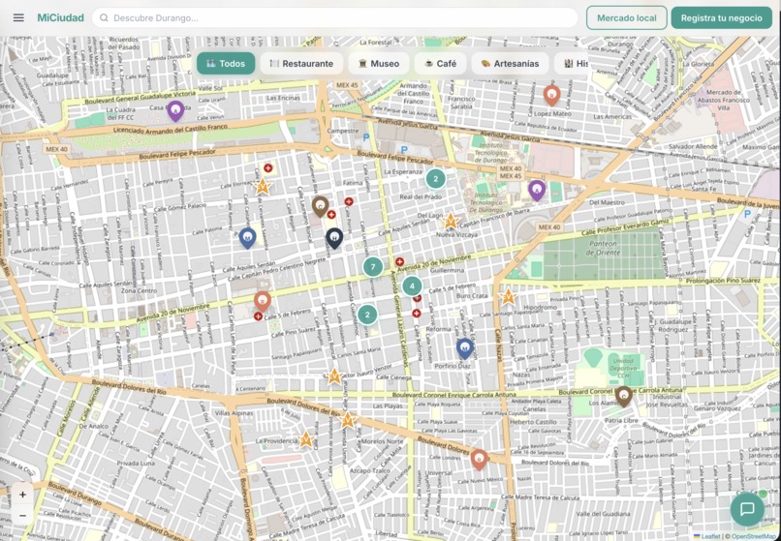Click star marker below Boulevard Felipe Pescador west
Image resolution: width=781 pixels, height=541 pixels.
point(262,187)
